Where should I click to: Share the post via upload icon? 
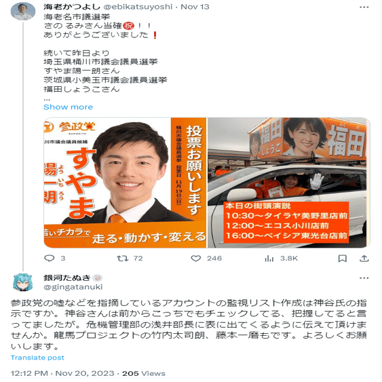364,259
